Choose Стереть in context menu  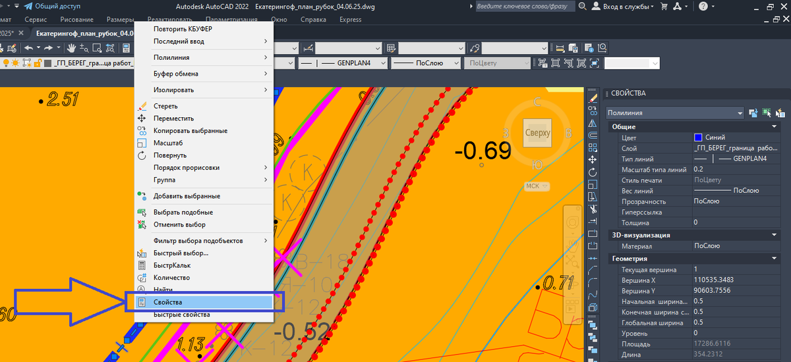click(204, 106)
